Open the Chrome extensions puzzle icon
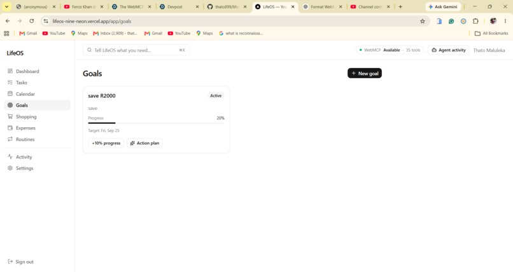513x272 pixels. (475, 21)
